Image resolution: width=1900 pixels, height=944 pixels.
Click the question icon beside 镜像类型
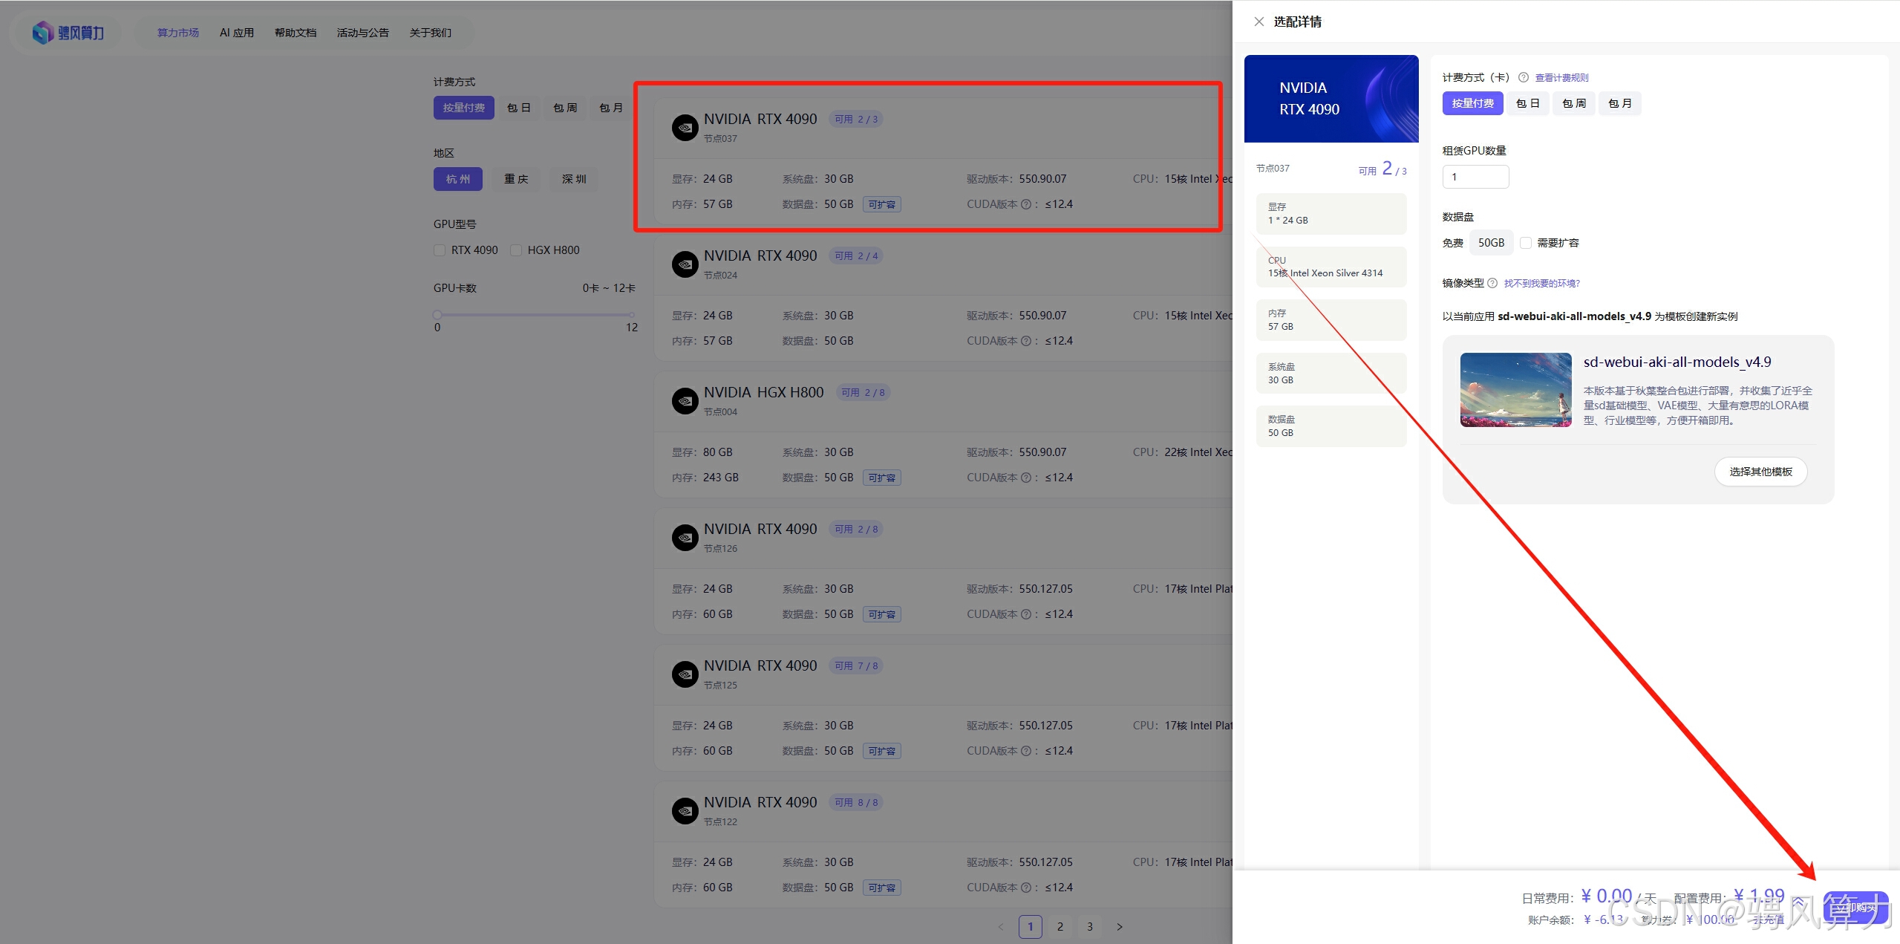tap(1492, 283)
